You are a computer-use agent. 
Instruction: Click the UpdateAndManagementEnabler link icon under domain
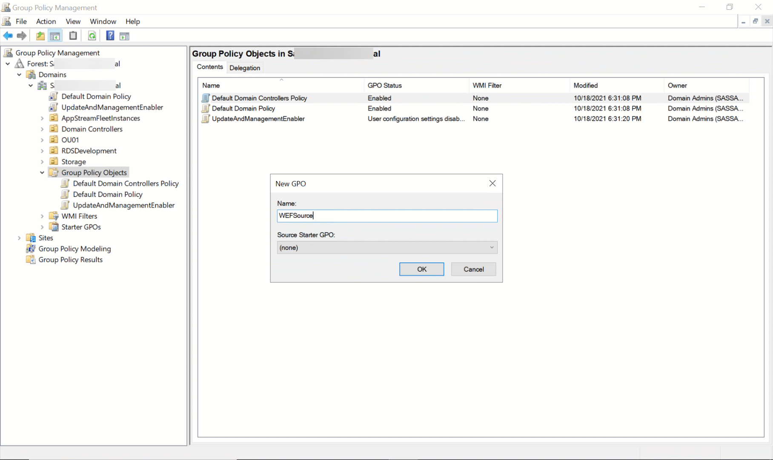54,107
